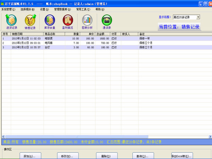This screenshot has height=159, width=212.
Task: Click quantity 10.00 cell
Action: coord(75,39)
